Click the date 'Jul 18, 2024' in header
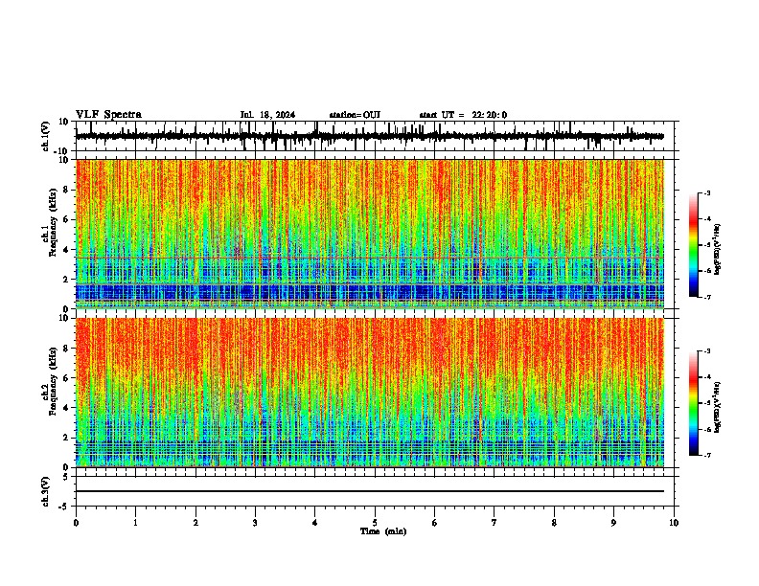 (x=267, y=115)
